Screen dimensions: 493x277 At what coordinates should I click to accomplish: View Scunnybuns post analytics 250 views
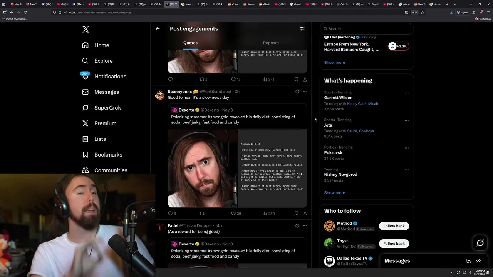268,214
